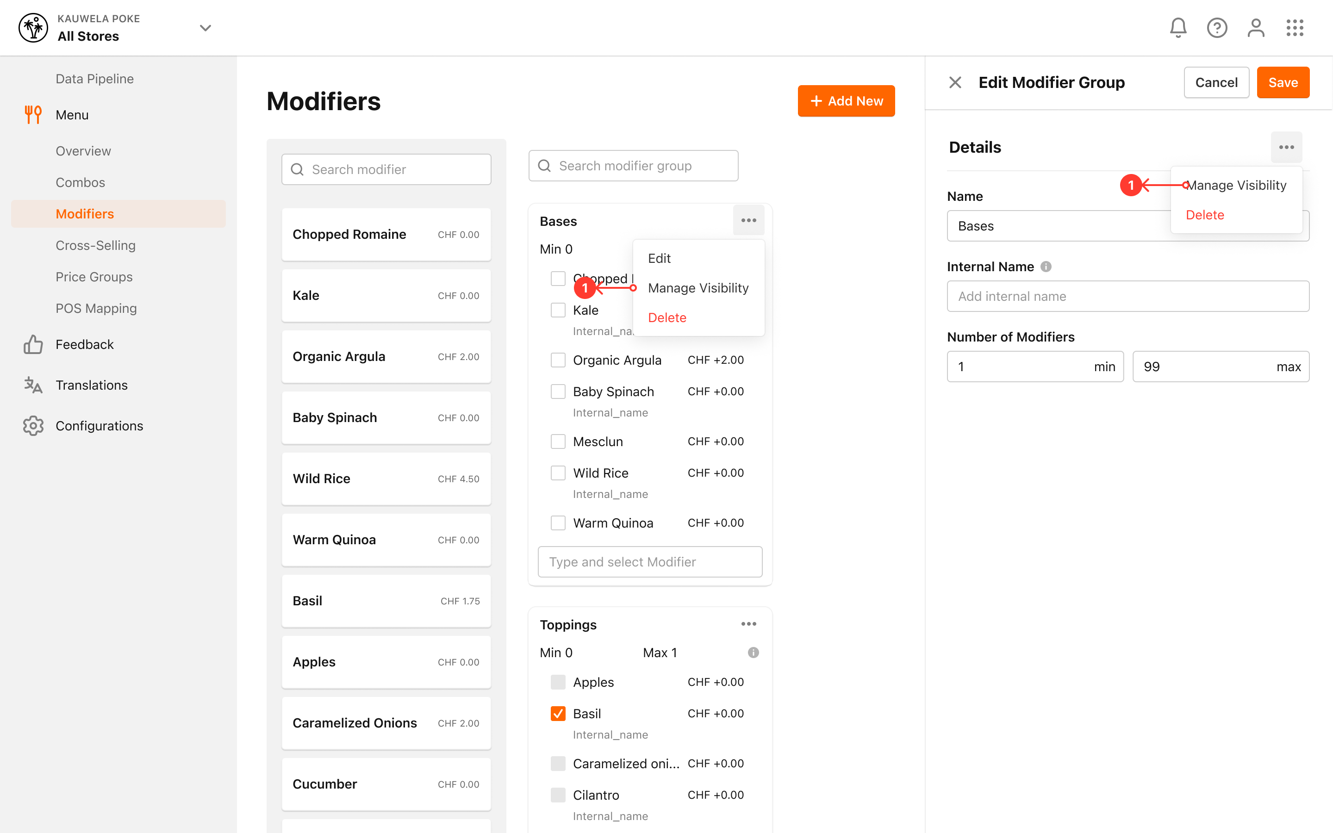
Task: Open the Overview sidebar item
Action: pos(83,151)
